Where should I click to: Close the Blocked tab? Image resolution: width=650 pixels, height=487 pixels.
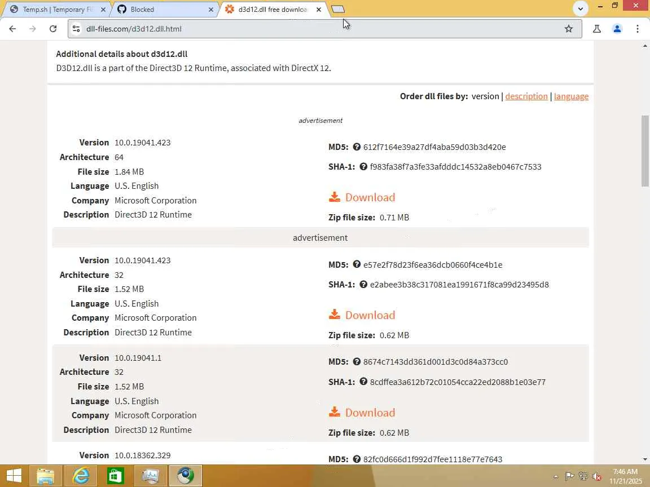coord(210,10)
